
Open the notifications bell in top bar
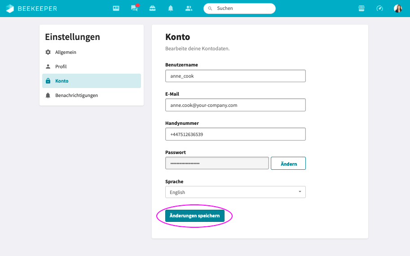pos(171,9)
